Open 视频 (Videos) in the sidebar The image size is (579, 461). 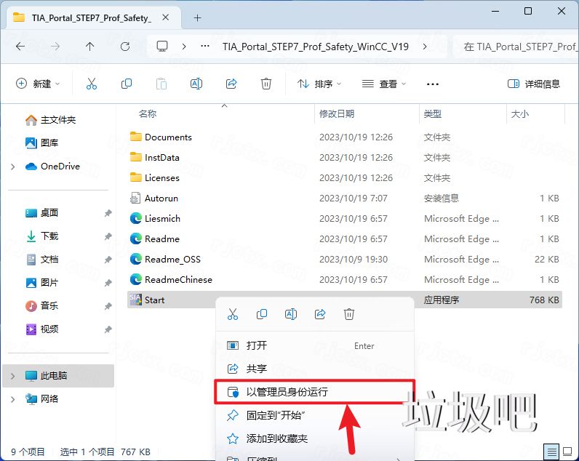[41, 329]
